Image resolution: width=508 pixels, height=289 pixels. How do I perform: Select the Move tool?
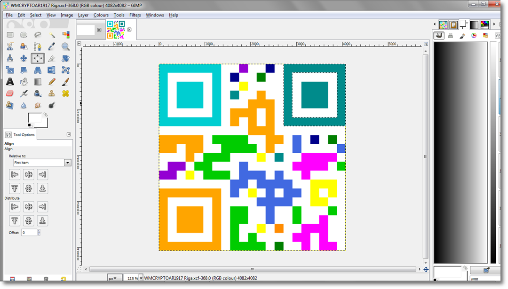click(x=24, y=58)
